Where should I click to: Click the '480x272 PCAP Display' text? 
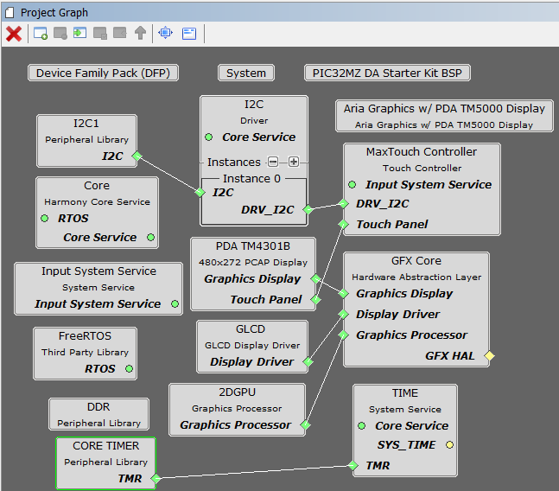click(x=253, y=262)
